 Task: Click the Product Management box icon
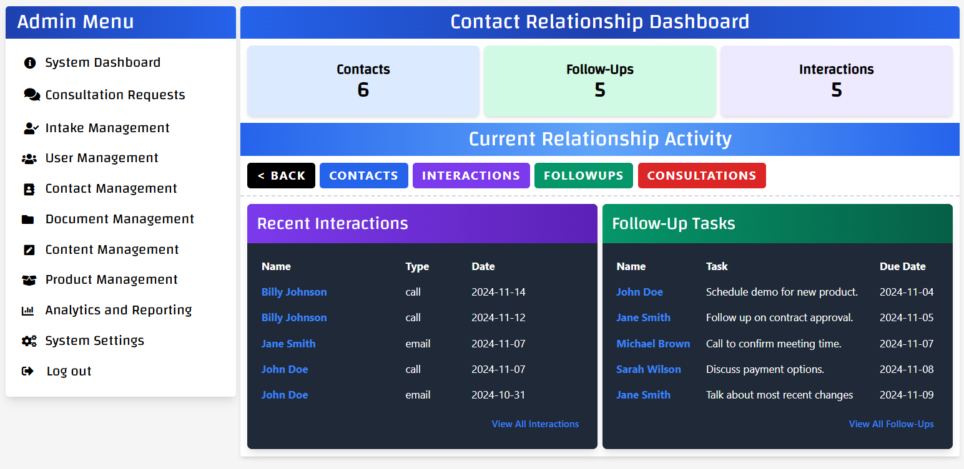click(x=29, y=280)
